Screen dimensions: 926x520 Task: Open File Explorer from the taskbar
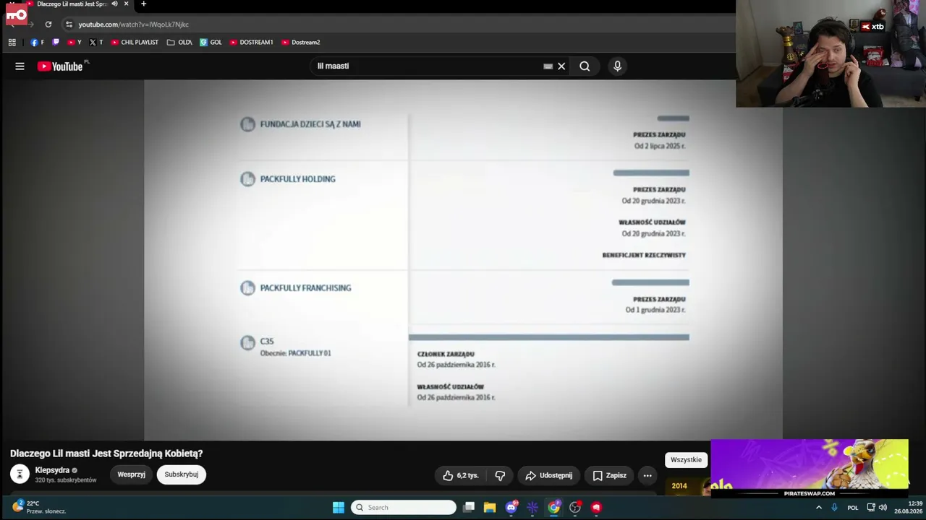490,508
